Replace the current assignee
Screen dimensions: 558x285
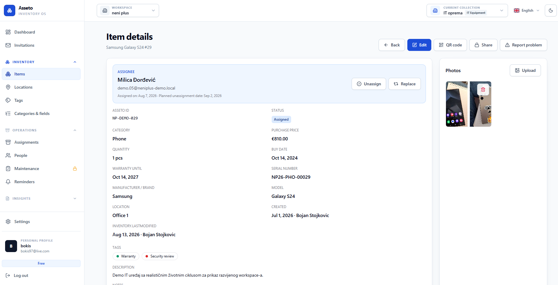(x=405, y=84)
